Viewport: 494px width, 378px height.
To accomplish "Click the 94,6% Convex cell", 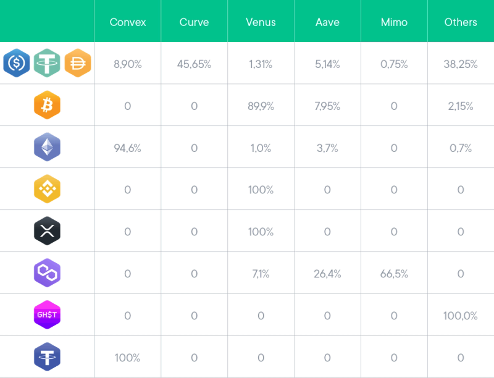I will (x=128, y=148).
